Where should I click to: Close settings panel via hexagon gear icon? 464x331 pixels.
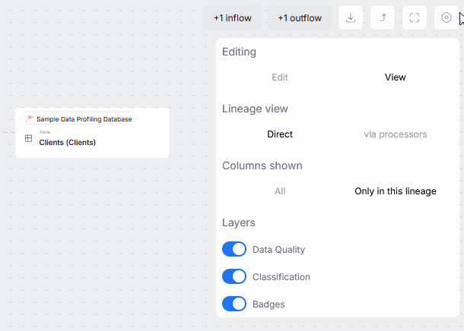(x=447, y=17)
